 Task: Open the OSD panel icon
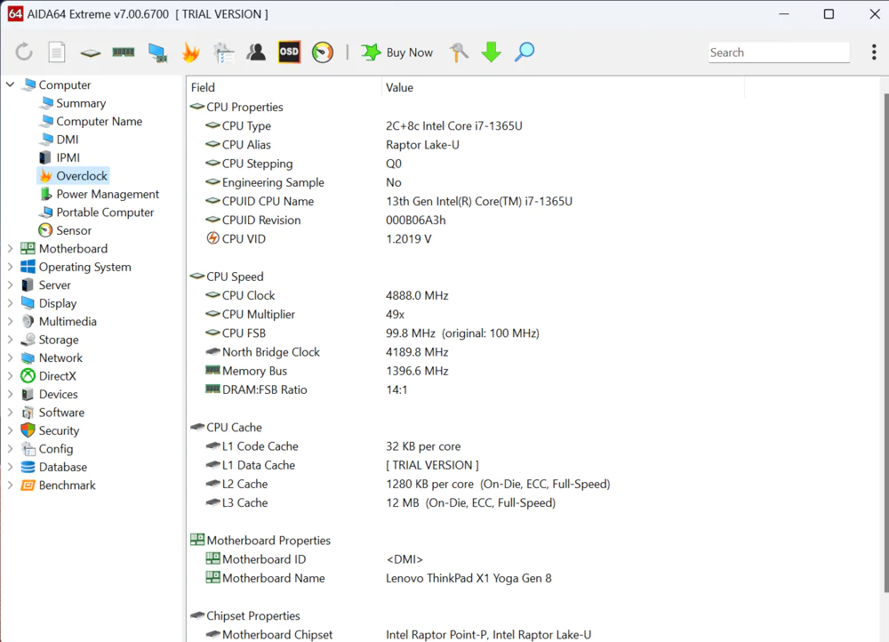[x=289, y=52]
